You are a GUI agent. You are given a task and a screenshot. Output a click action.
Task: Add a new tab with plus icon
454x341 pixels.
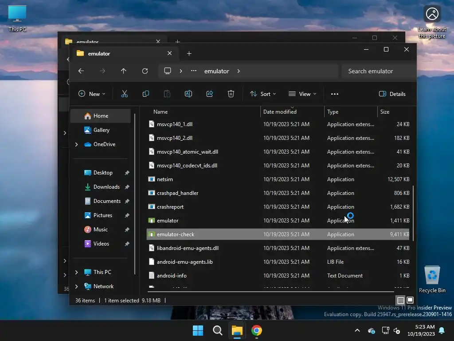click(189, 54)
